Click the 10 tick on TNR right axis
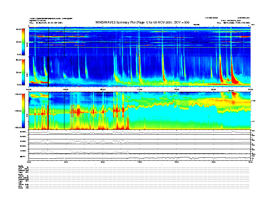 254,122
